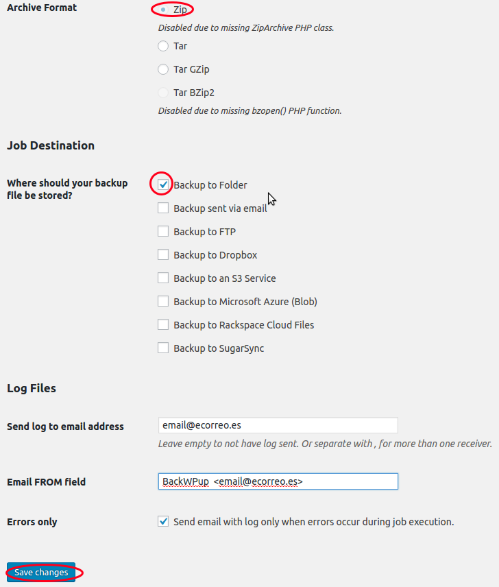
Task: Click the Save changes button
Action: [41, 573]
